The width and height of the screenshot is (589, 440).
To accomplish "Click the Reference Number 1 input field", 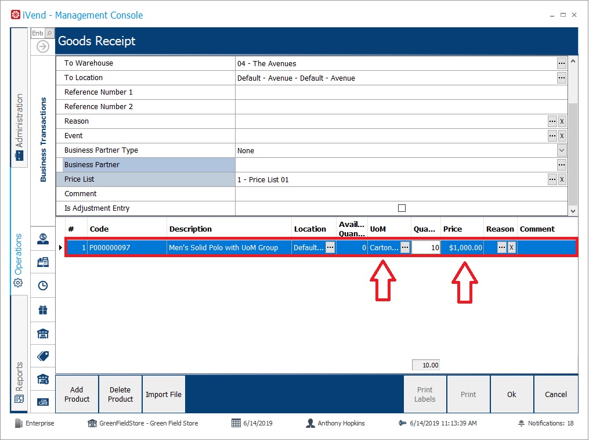I will tap(401, 92).
